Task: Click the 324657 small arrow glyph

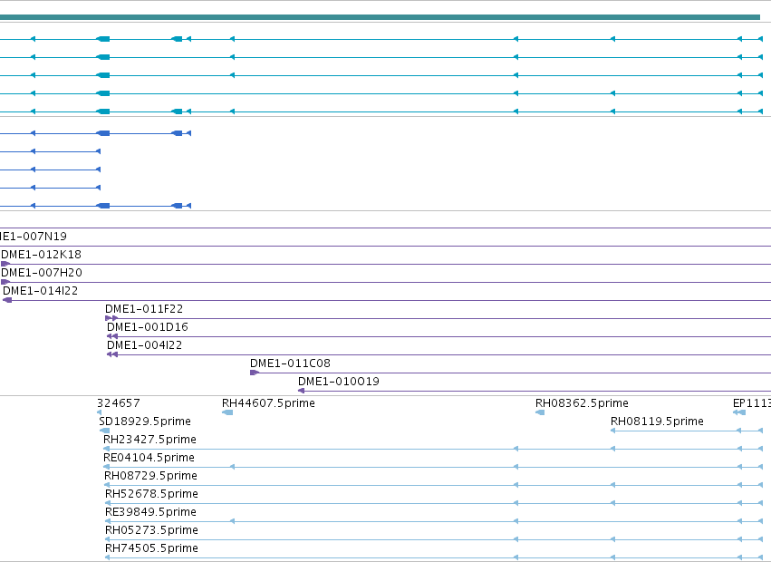Action: click(x=100, y=412)
